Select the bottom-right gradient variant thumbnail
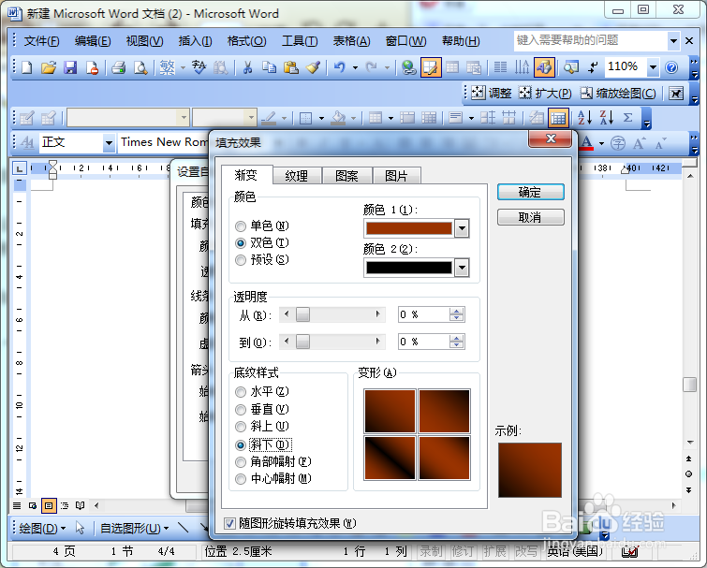The height and width of the screenshot is (568, 707). tap(444, 458)
